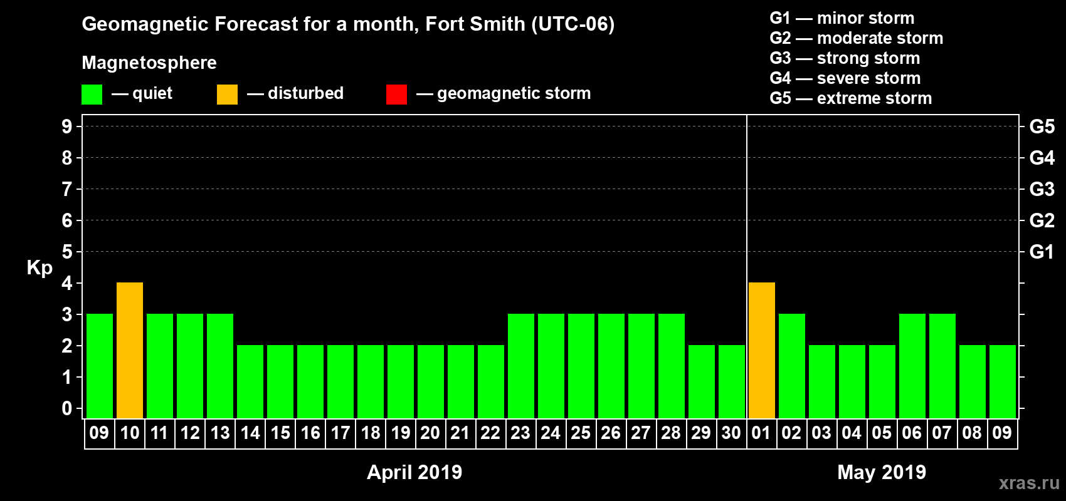Click date label 10 under April
Screen dimensions: 1066x501
[130, 433]
